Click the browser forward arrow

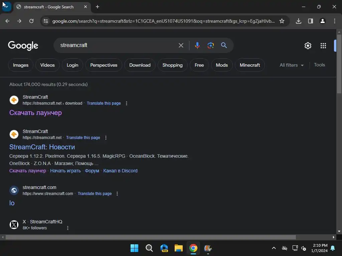[x=19, y=21]
